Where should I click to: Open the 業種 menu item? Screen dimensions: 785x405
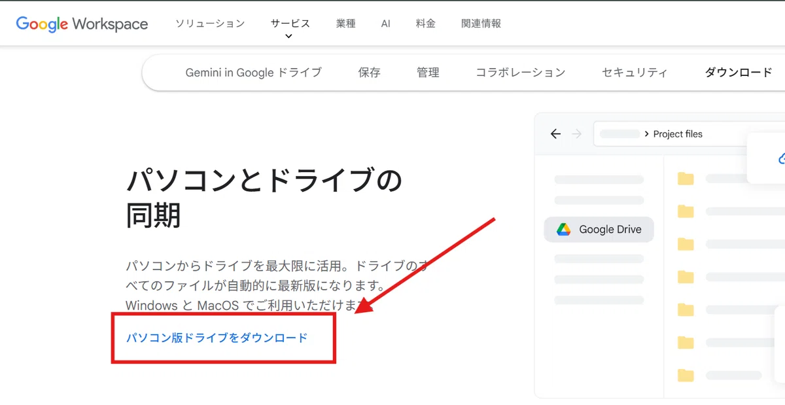(x=345, y=24)
